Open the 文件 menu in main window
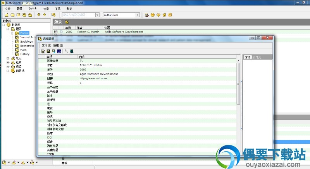This screenshot has width=310, height=169. [x=8, y=9]
